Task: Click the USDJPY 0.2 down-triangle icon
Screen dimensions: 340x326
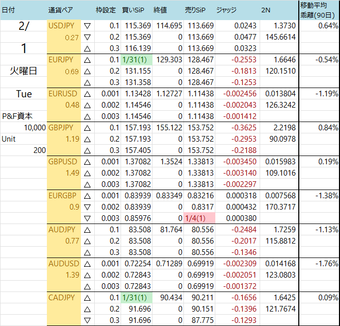Action: click(x=87, y=37)
